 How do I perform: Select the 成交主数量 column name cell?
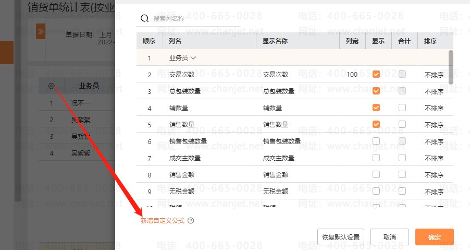184,158
